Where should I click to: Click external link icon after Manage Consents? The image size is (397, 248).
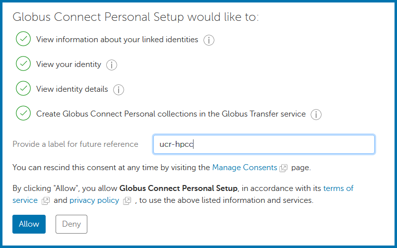point(283,168)
